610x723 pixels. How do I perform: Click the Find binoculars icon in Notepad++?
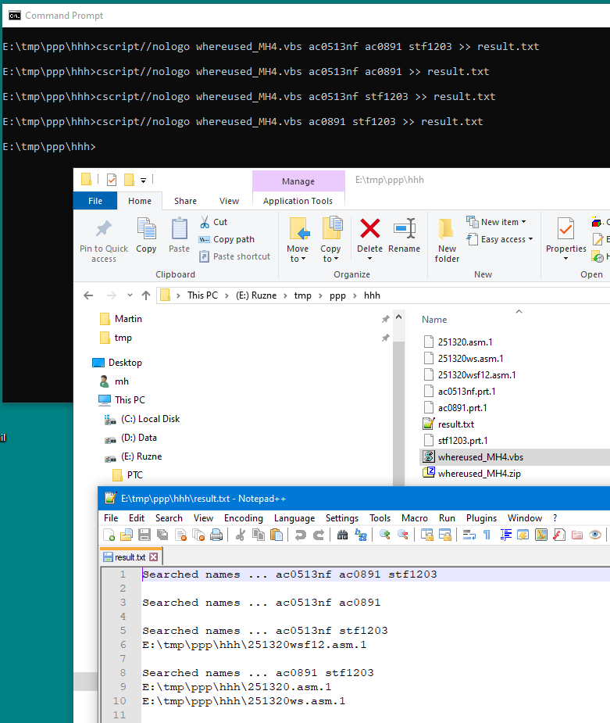pos(342,535)
